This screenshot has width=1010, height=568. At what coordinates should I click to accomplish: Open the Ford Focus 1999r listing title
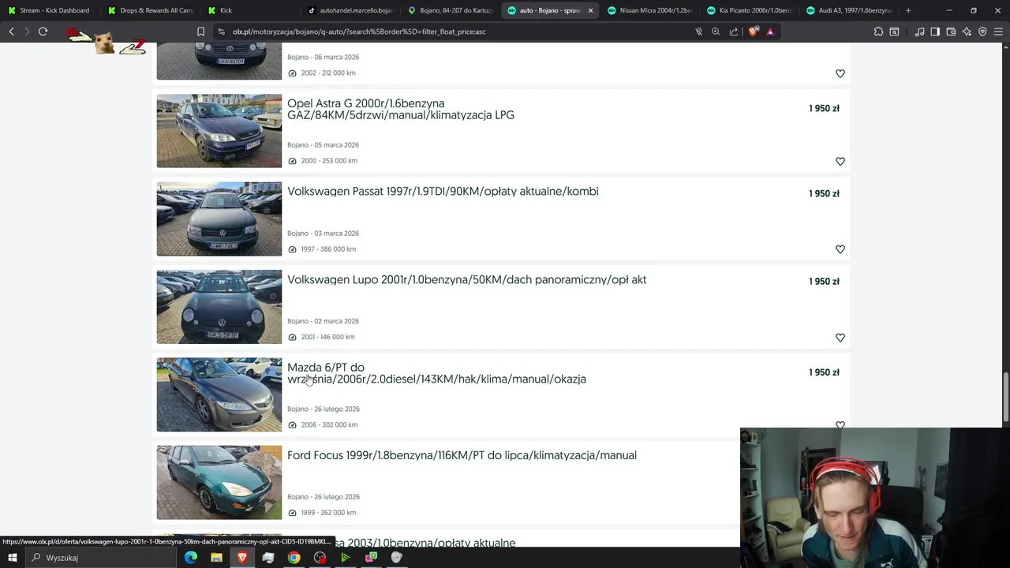[462, 455]
